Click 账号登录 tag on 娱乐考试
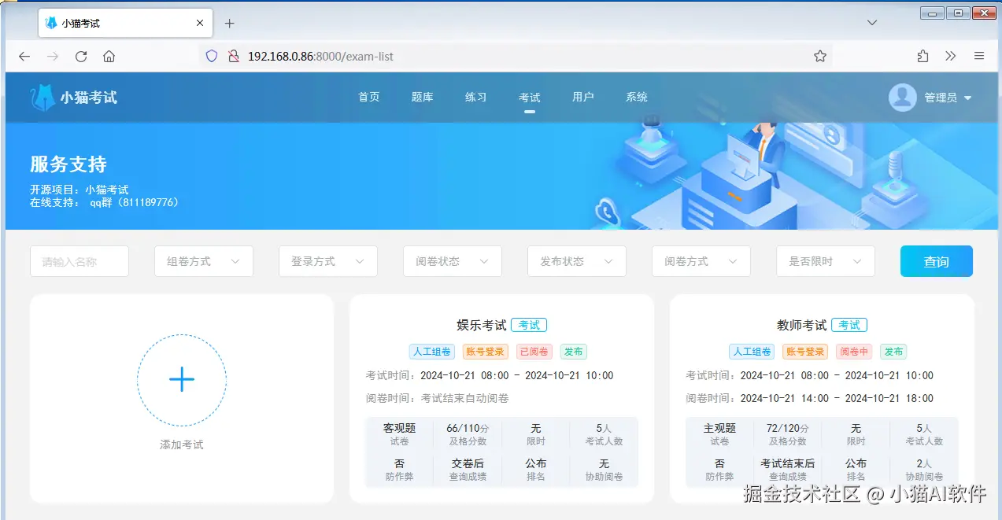1002x520 pixels. pyautogui.click(x=485, y=352)
